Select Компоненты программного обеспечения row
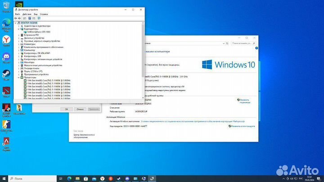Viewport: 324px width, 182px height. 44,47
